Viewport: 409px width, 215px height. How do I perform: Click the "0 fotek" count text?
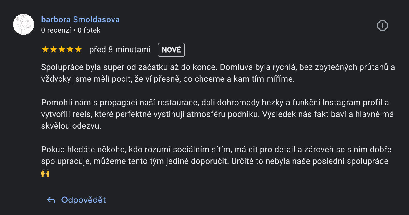[89, 30]
